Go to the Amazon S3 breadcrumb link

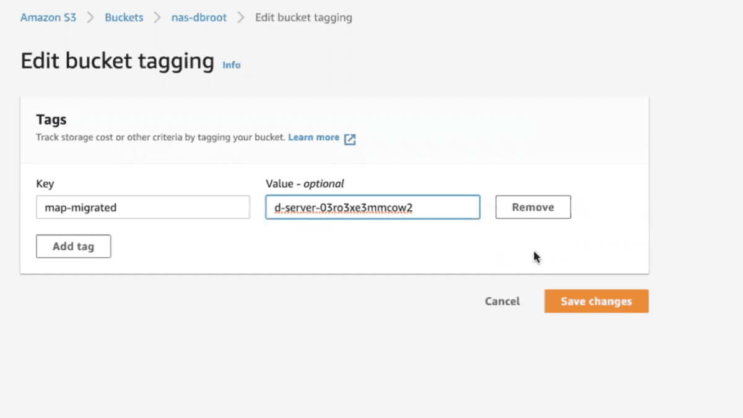(48, 17)
